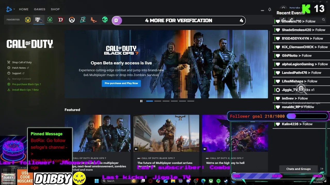Image resolution: width=330 pixels, height=185 pixels.
Task: Open the Battle.net logo menu
Action: [9, 9]
